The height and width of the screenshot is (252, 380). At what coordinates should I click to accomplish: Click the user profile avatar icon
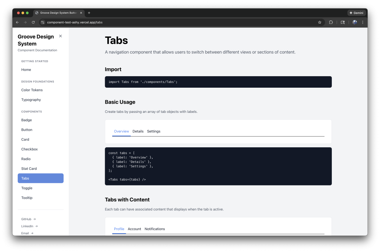tap(355, 22)
